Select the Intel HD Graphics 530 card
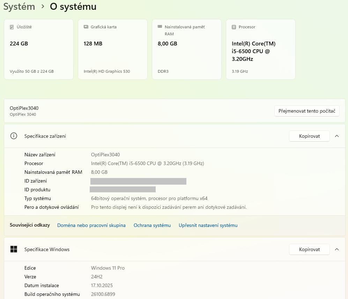The height and width of the screenshot is (299, 348). (112, 49)
